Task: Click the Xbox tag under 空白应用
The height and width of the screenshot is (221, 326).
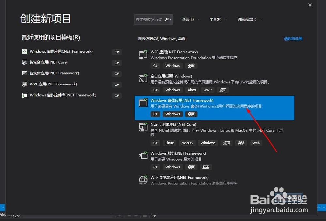Action: 192,90
